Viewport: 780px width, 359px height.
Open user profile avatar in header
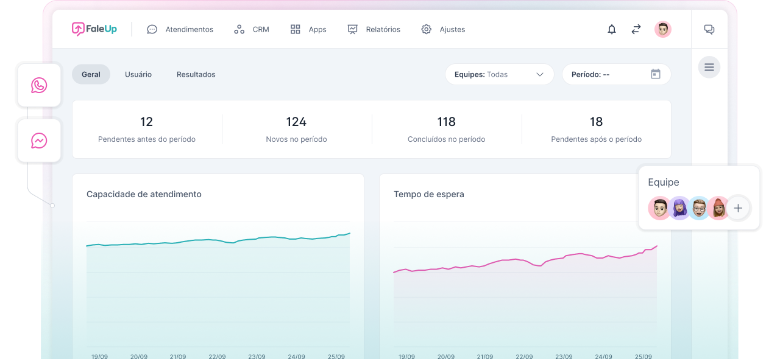click(x=662, y=29)
